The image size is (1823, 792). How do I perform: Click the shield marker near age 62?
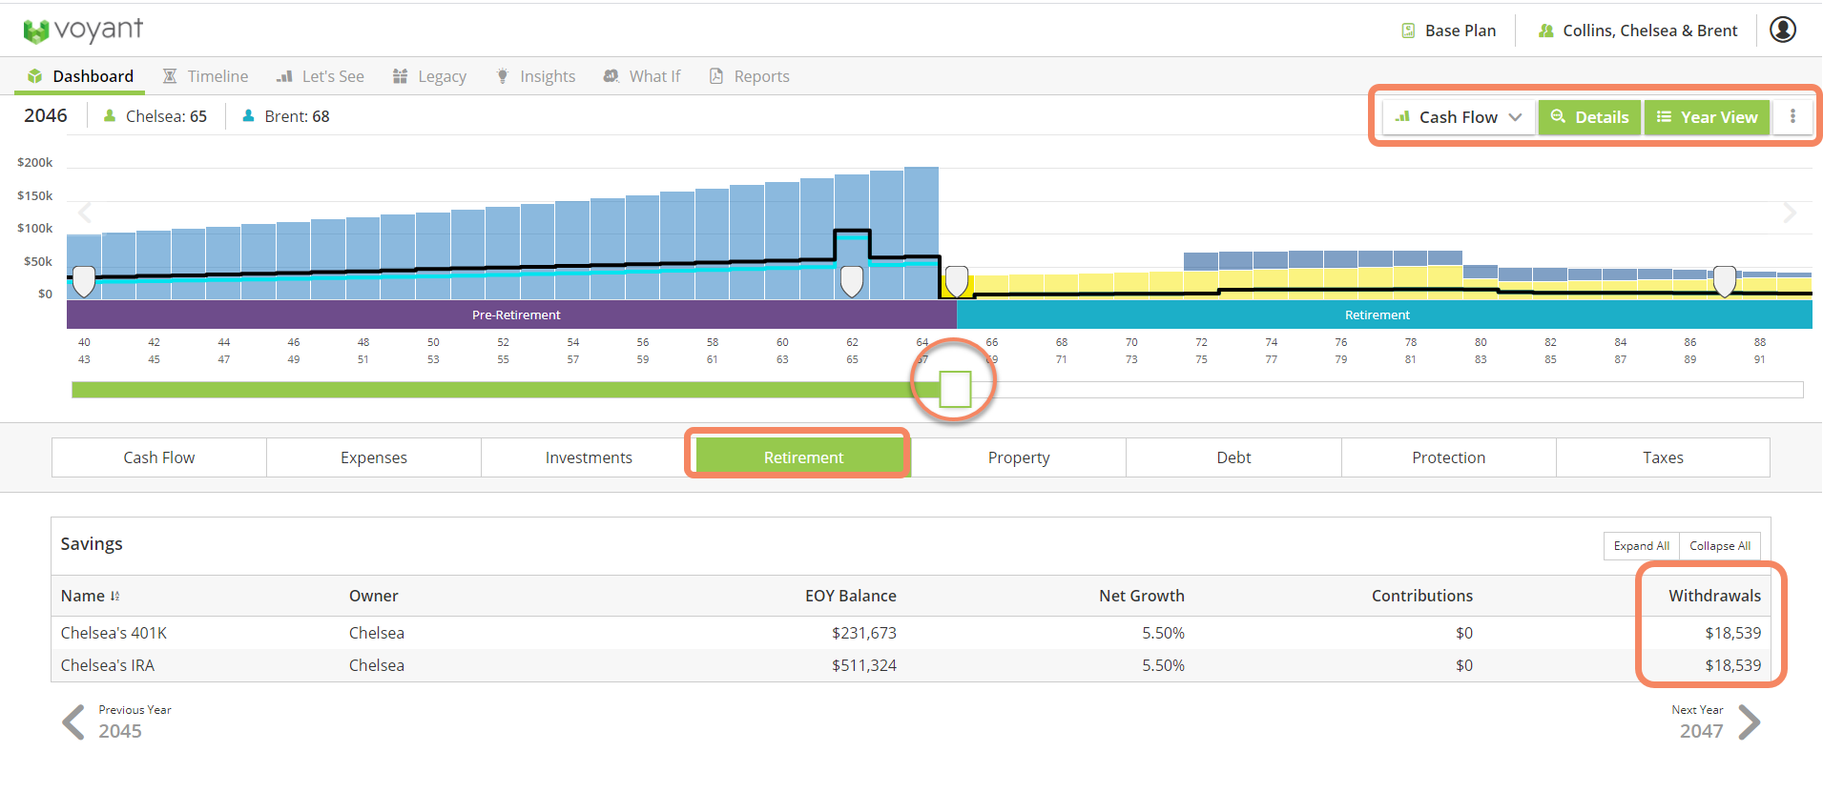coord(852,281)
